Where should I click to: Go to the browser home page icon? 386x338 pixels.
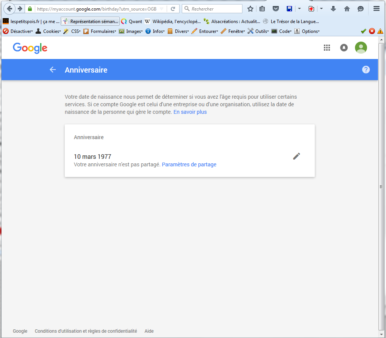tap(347, 9)
